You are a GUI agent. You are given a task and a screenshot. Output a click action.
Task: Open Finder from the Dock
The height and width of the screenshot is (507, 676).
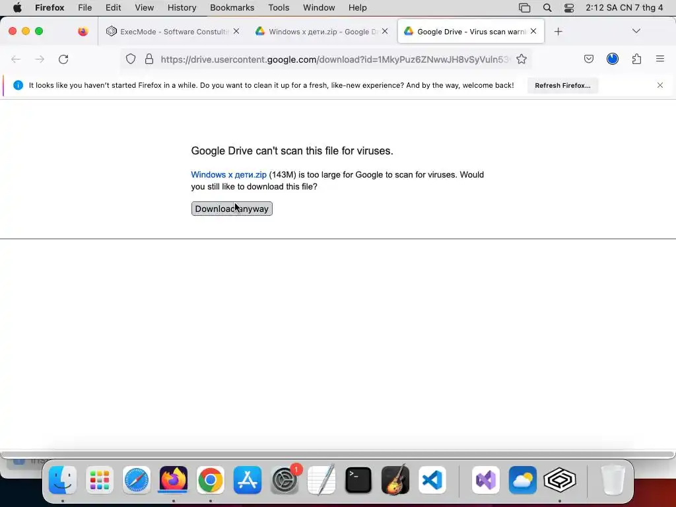pos(63,480)
